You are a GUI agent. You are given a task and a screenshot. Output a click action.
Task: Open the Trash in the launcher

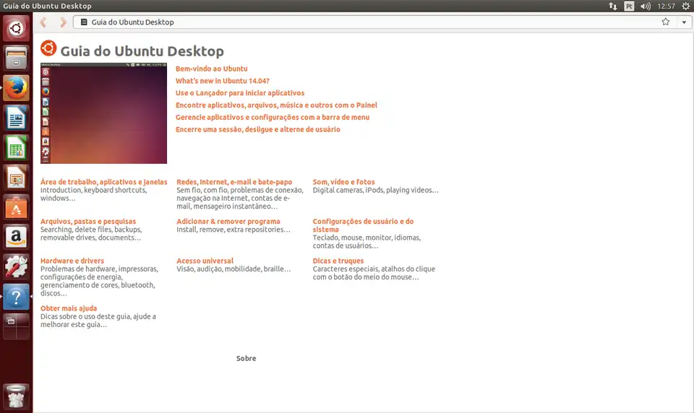tap(16, 396)
